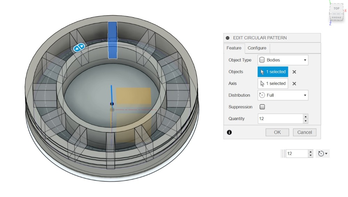Increase Quantity with dialog up arrow

coord(306,116)
